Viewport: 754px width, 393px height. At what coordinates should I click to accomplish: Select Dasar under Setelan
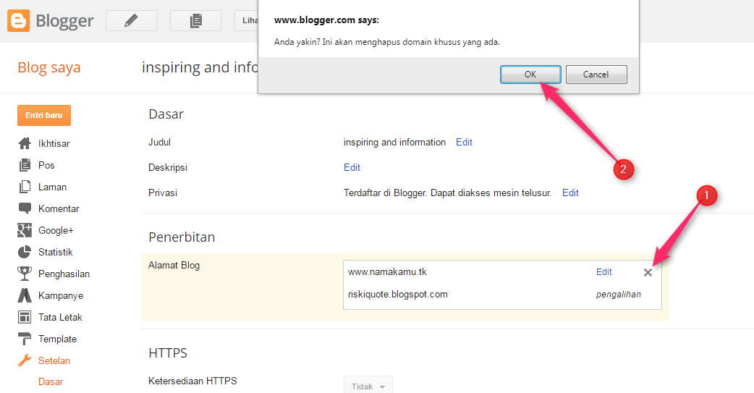pos(51,381)
